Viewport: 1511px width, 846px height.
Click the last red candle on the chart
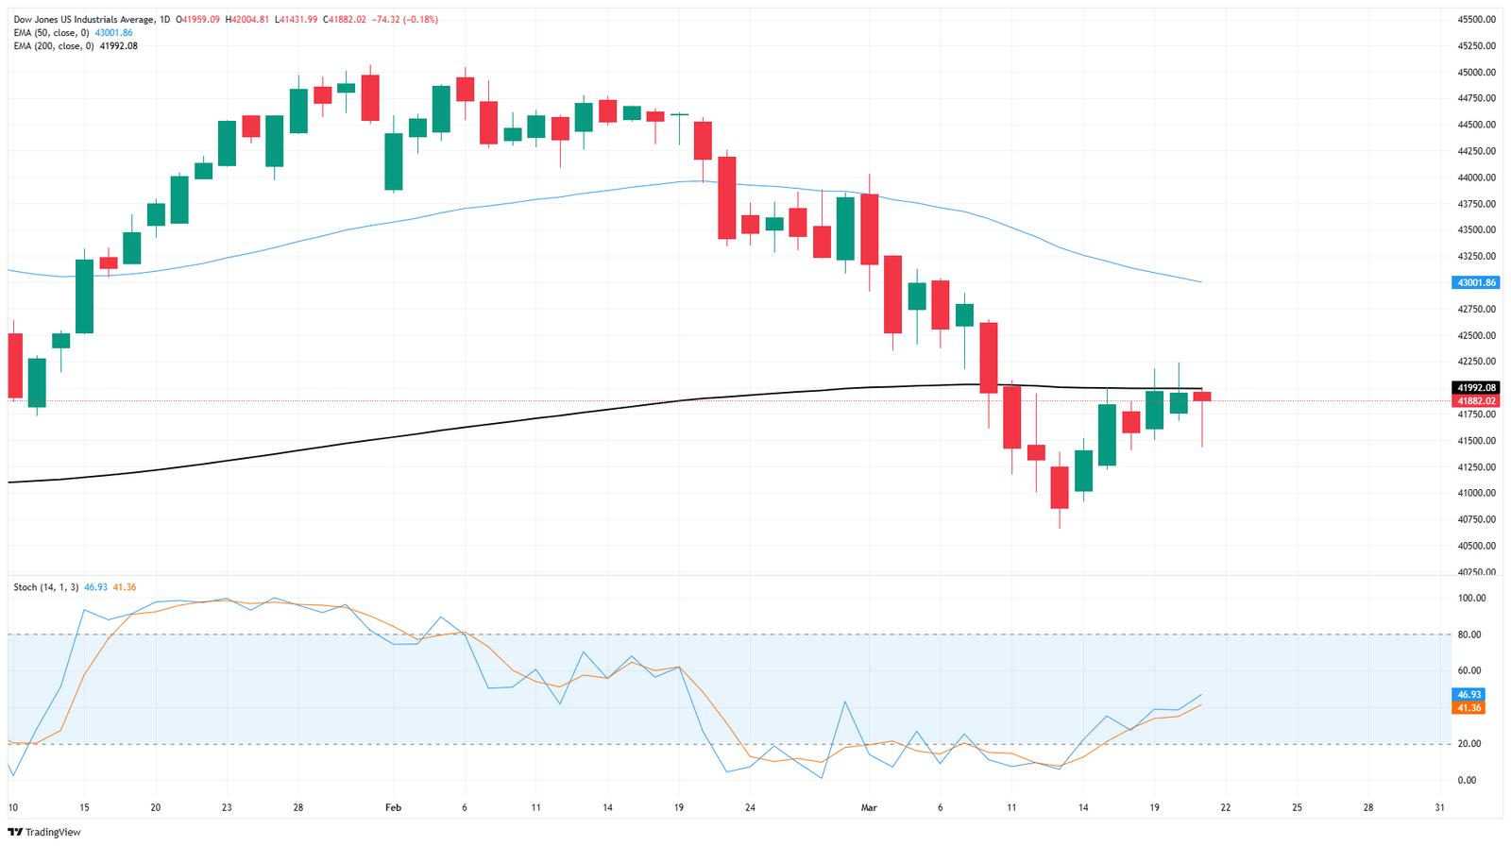1202,397
